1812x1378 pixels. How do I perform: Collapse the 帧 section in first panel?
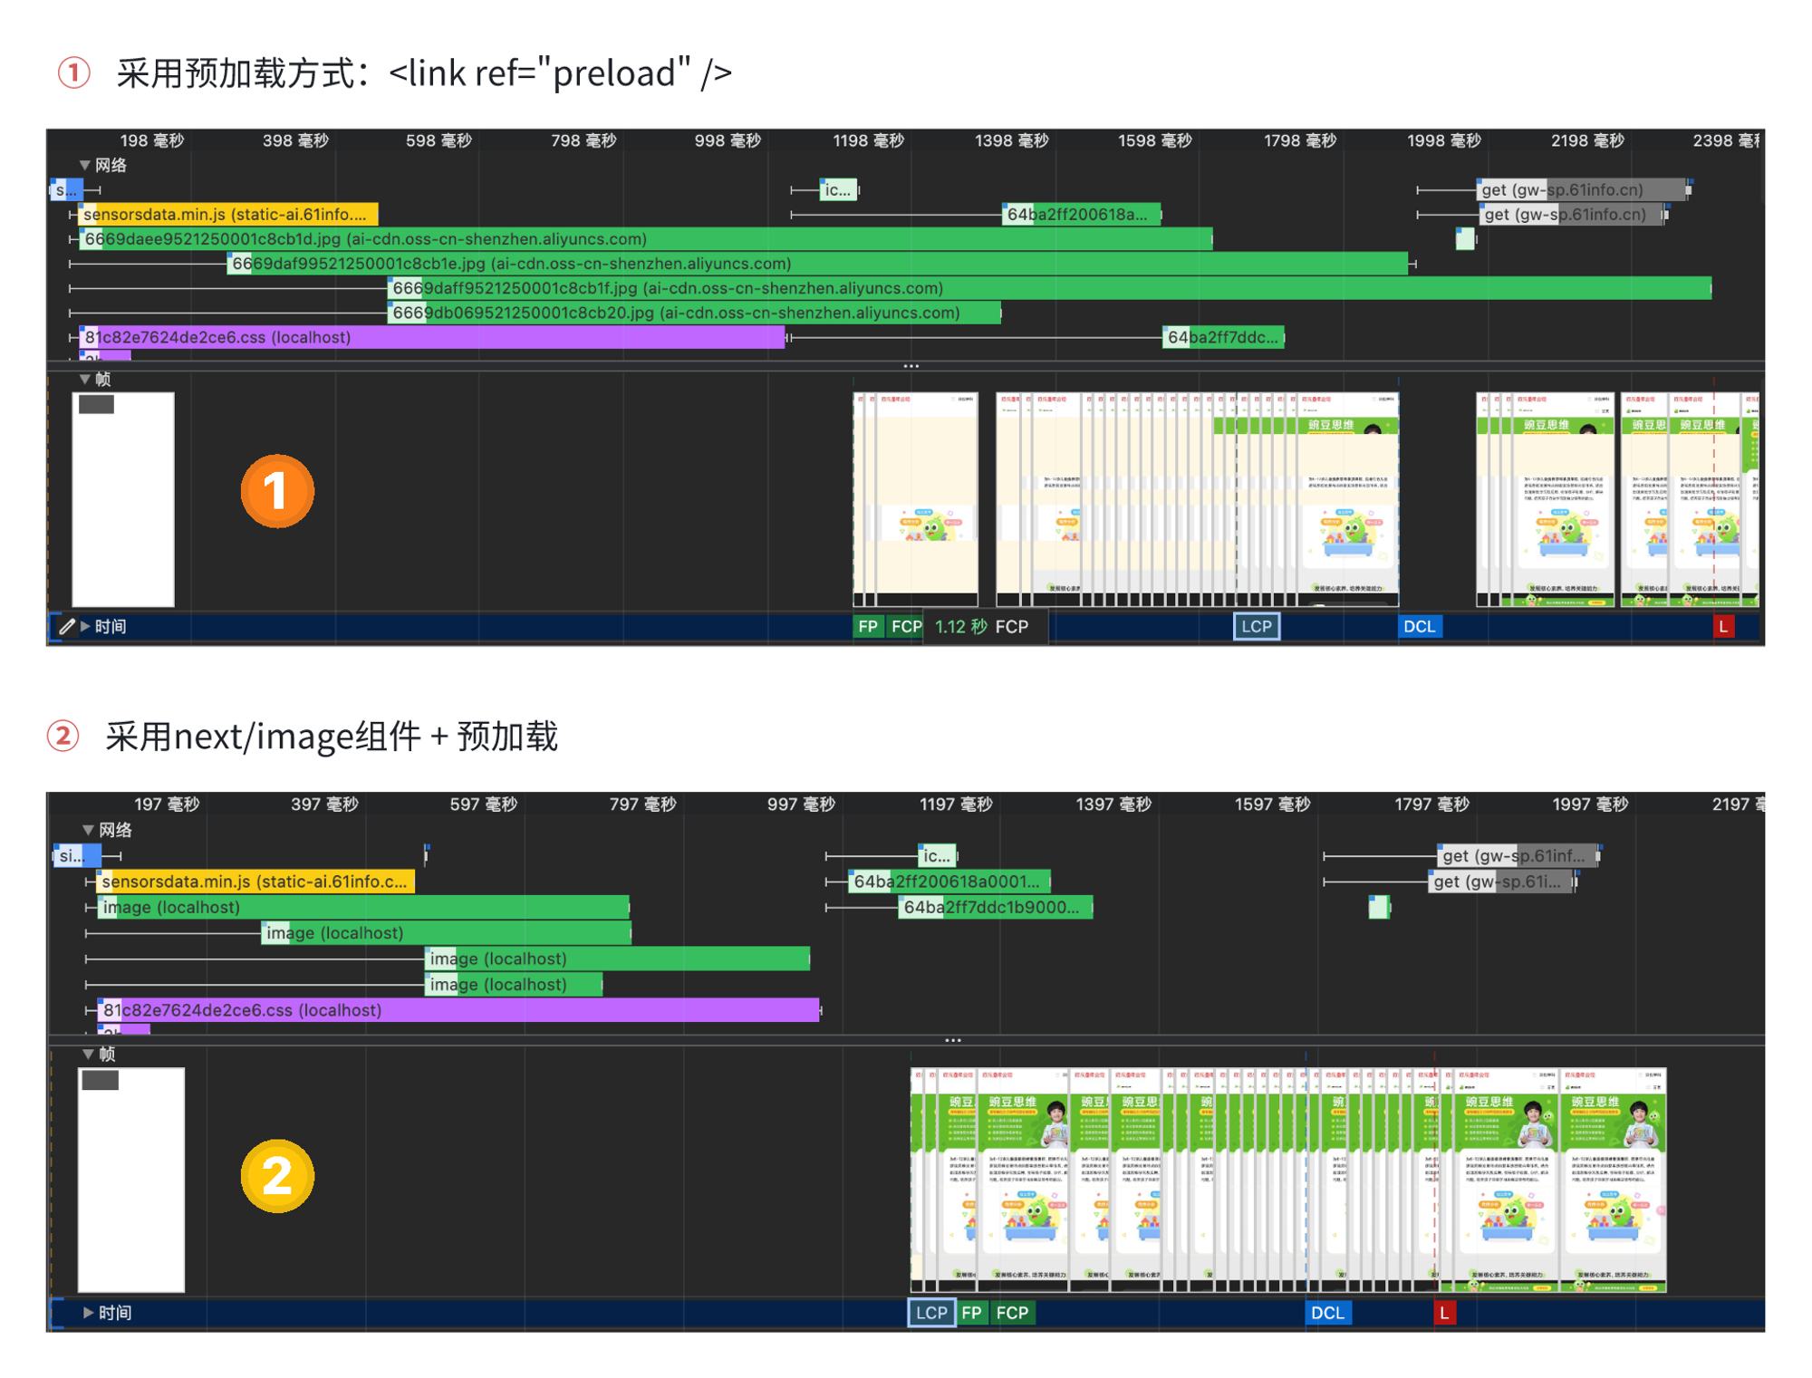click(x=84, y=379)
